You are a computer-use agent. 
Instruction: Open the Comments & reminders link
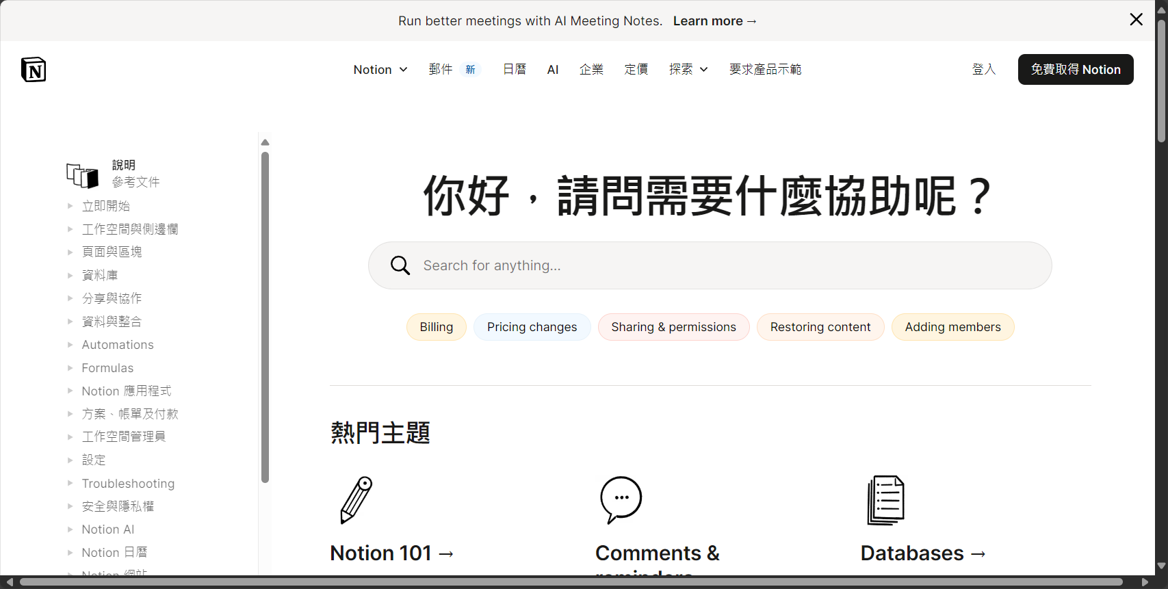point(658,558)
